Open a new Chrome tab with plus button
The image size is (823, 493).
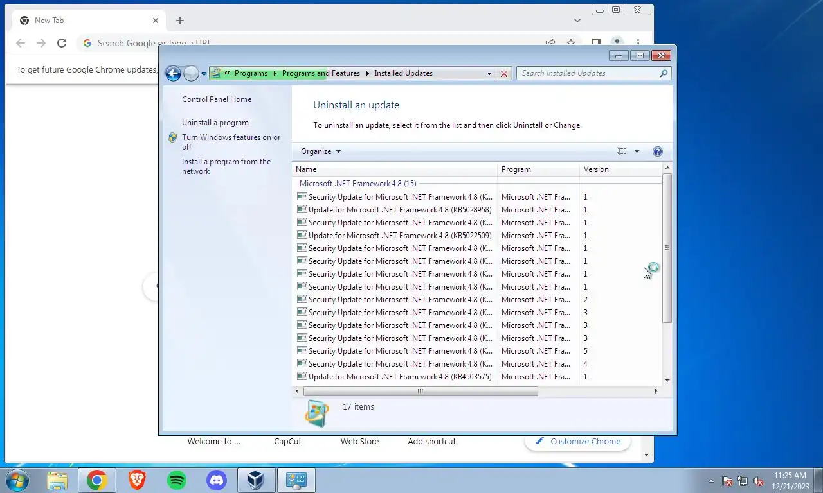(180, 21)
